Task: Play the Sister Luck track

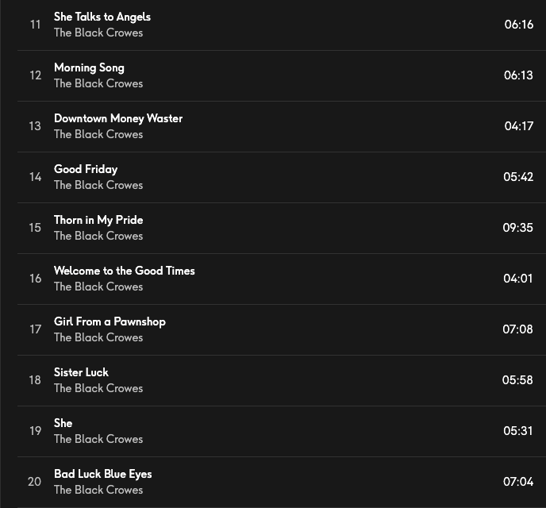Action: click(x=81, y=372)
